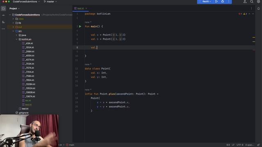Click the data class Point declaration
Screen dimensions: 262x147
97,69
